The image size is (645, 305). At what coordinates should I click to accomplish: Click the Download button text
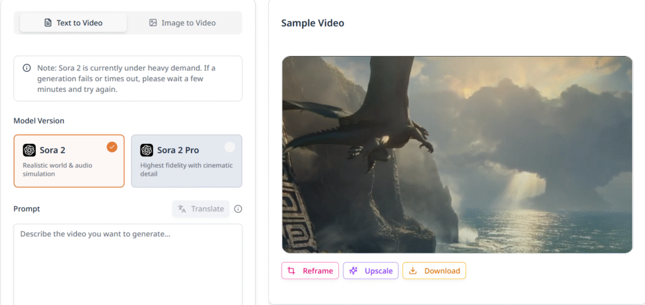pos(442,271)
